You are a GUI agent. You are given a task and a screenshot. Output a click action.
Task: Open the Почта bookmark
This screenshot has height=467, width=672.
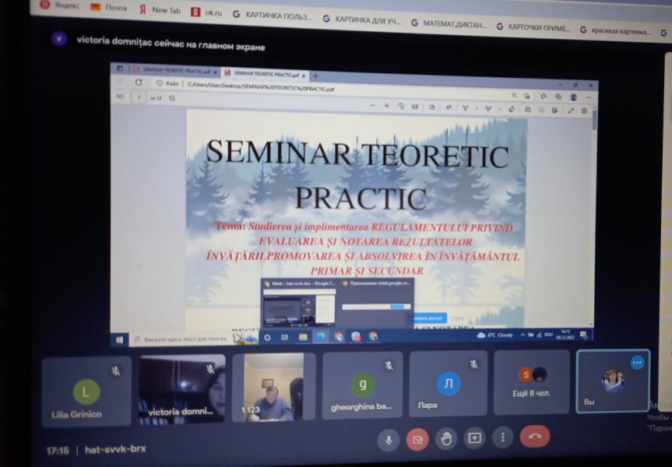pos(109,7)
